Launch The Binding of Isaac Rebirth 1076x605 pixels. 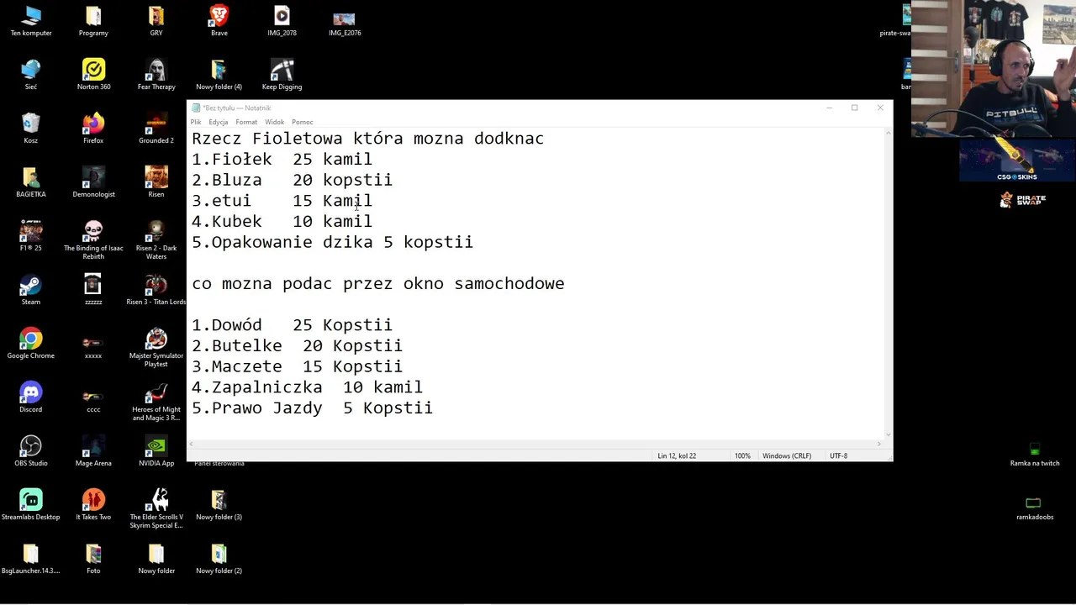(93, 239)
